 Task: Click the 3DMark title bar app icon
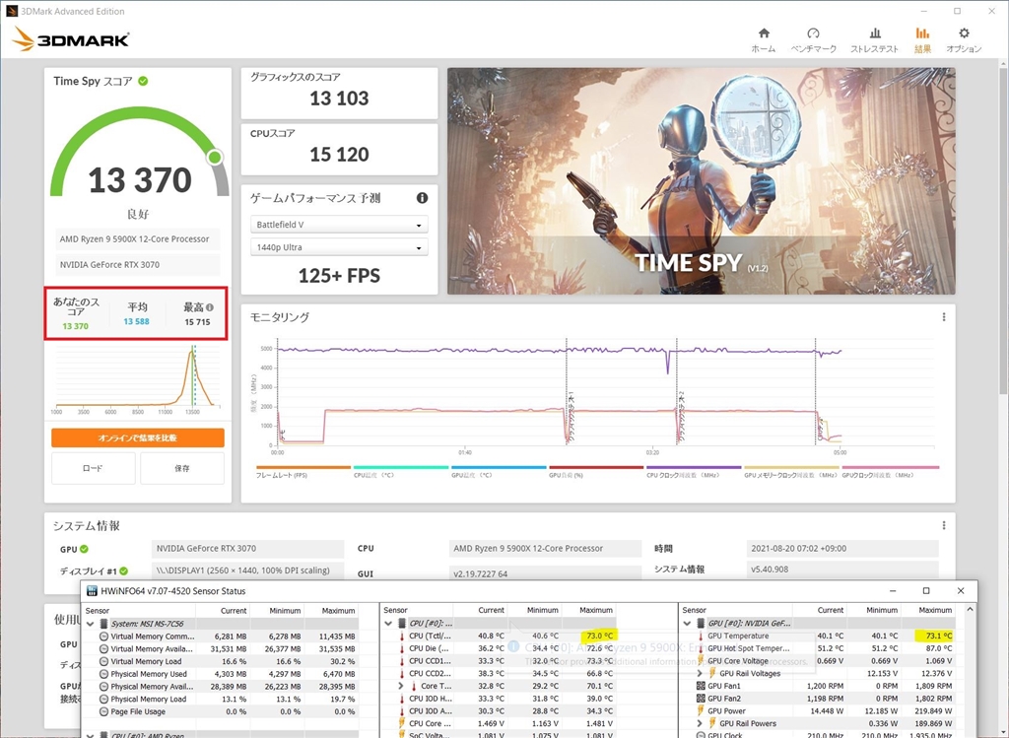[11, 11]
